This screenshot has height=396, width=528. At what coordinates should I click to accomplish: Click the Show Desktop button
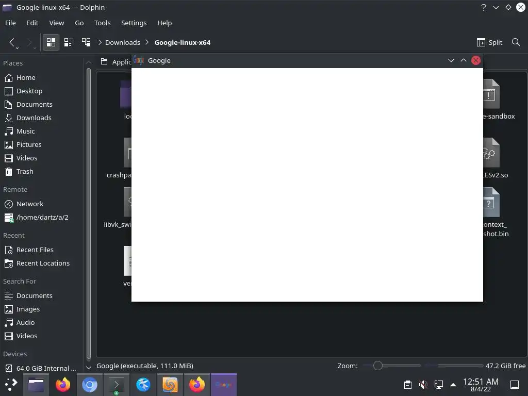click(515, 385)
